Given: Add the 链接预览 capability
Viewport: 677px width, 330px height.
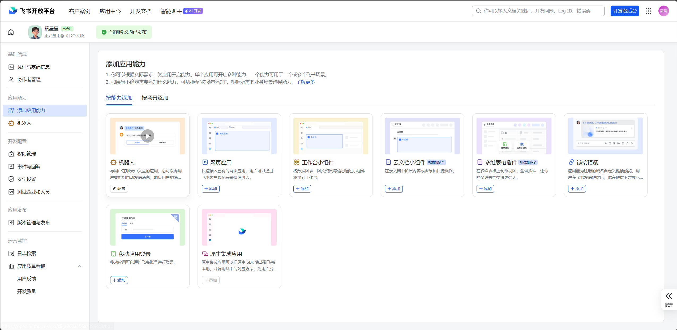Looking at the screenshot, I should click(577, 189).
